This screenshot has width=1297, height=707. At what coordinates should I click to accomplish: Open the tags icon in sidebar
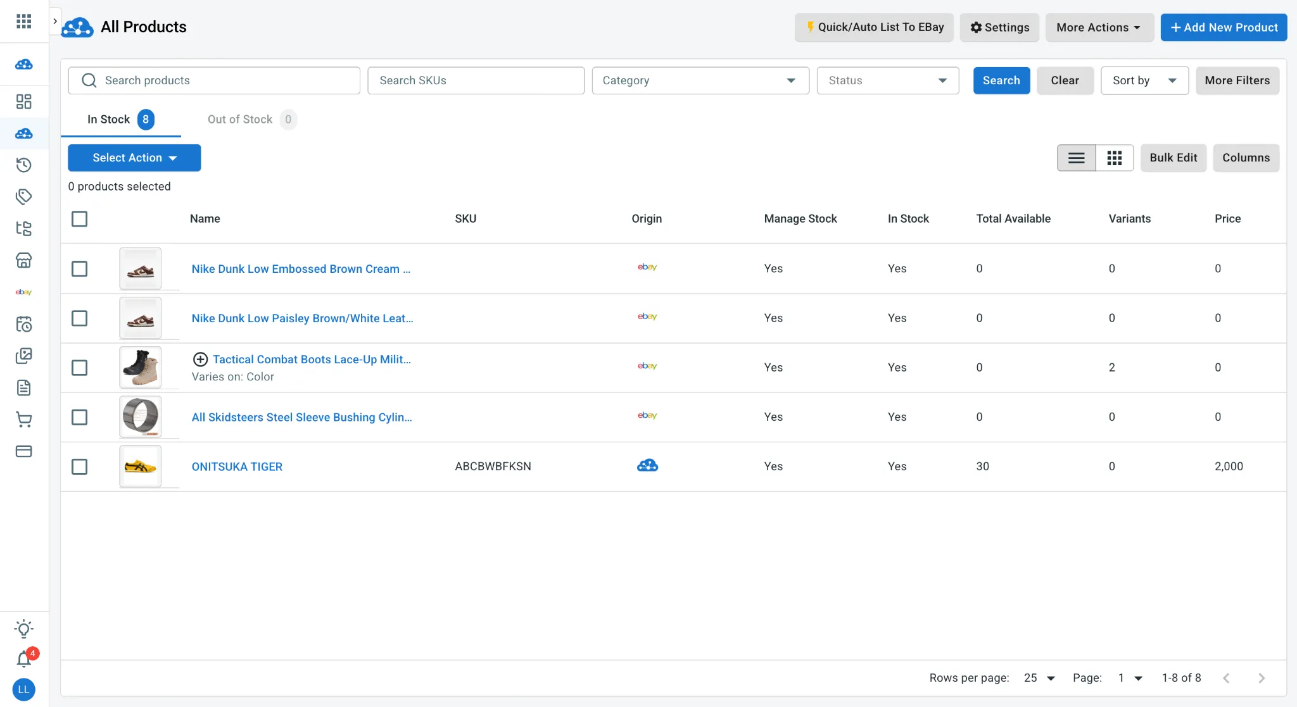24,197
